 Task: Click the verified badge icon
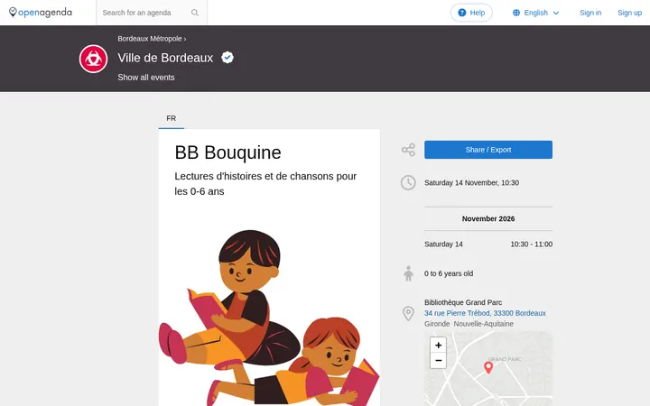(227, 58)
